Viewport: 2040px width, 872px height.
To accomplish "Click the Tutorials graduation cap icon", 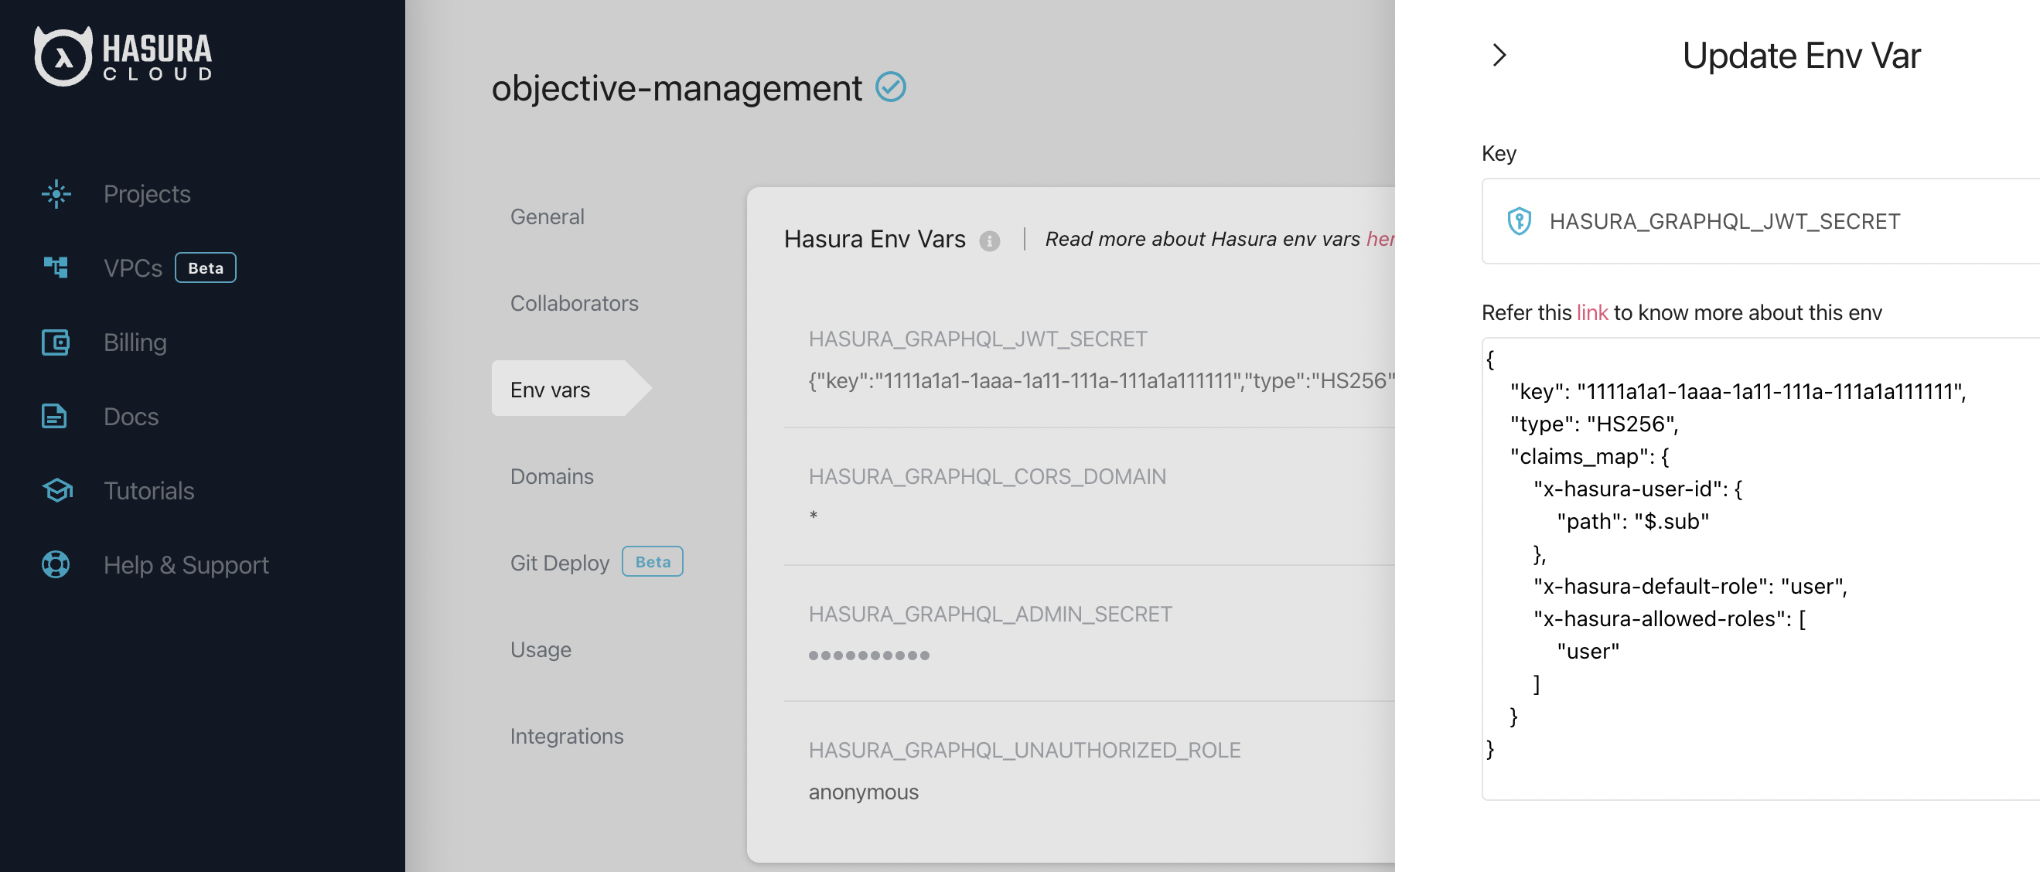I will pos(56,490).
